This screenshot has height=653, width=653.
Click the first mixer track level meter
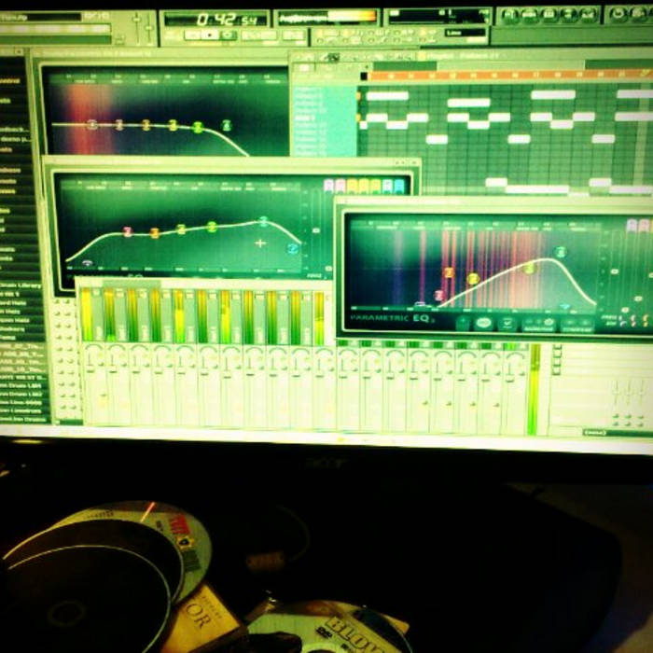pyautogui.click(x=87, y=315)
